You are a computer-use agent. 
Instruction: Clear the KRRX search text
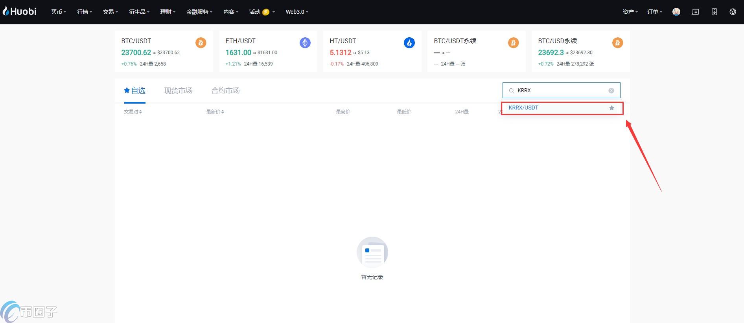pos(611,91)
